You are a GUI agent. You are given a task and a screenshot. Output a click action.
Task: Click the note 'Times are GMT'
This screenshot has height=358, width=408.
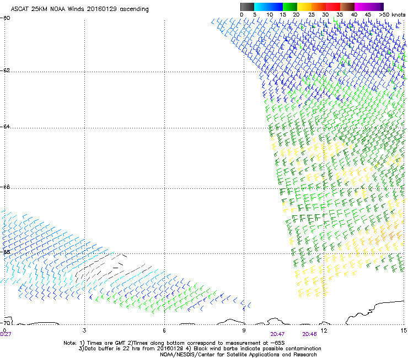click(x=106, y=343)
